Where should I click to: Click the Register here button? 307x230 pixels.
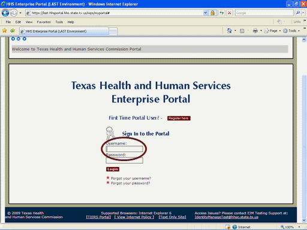(x=179, y=118)
